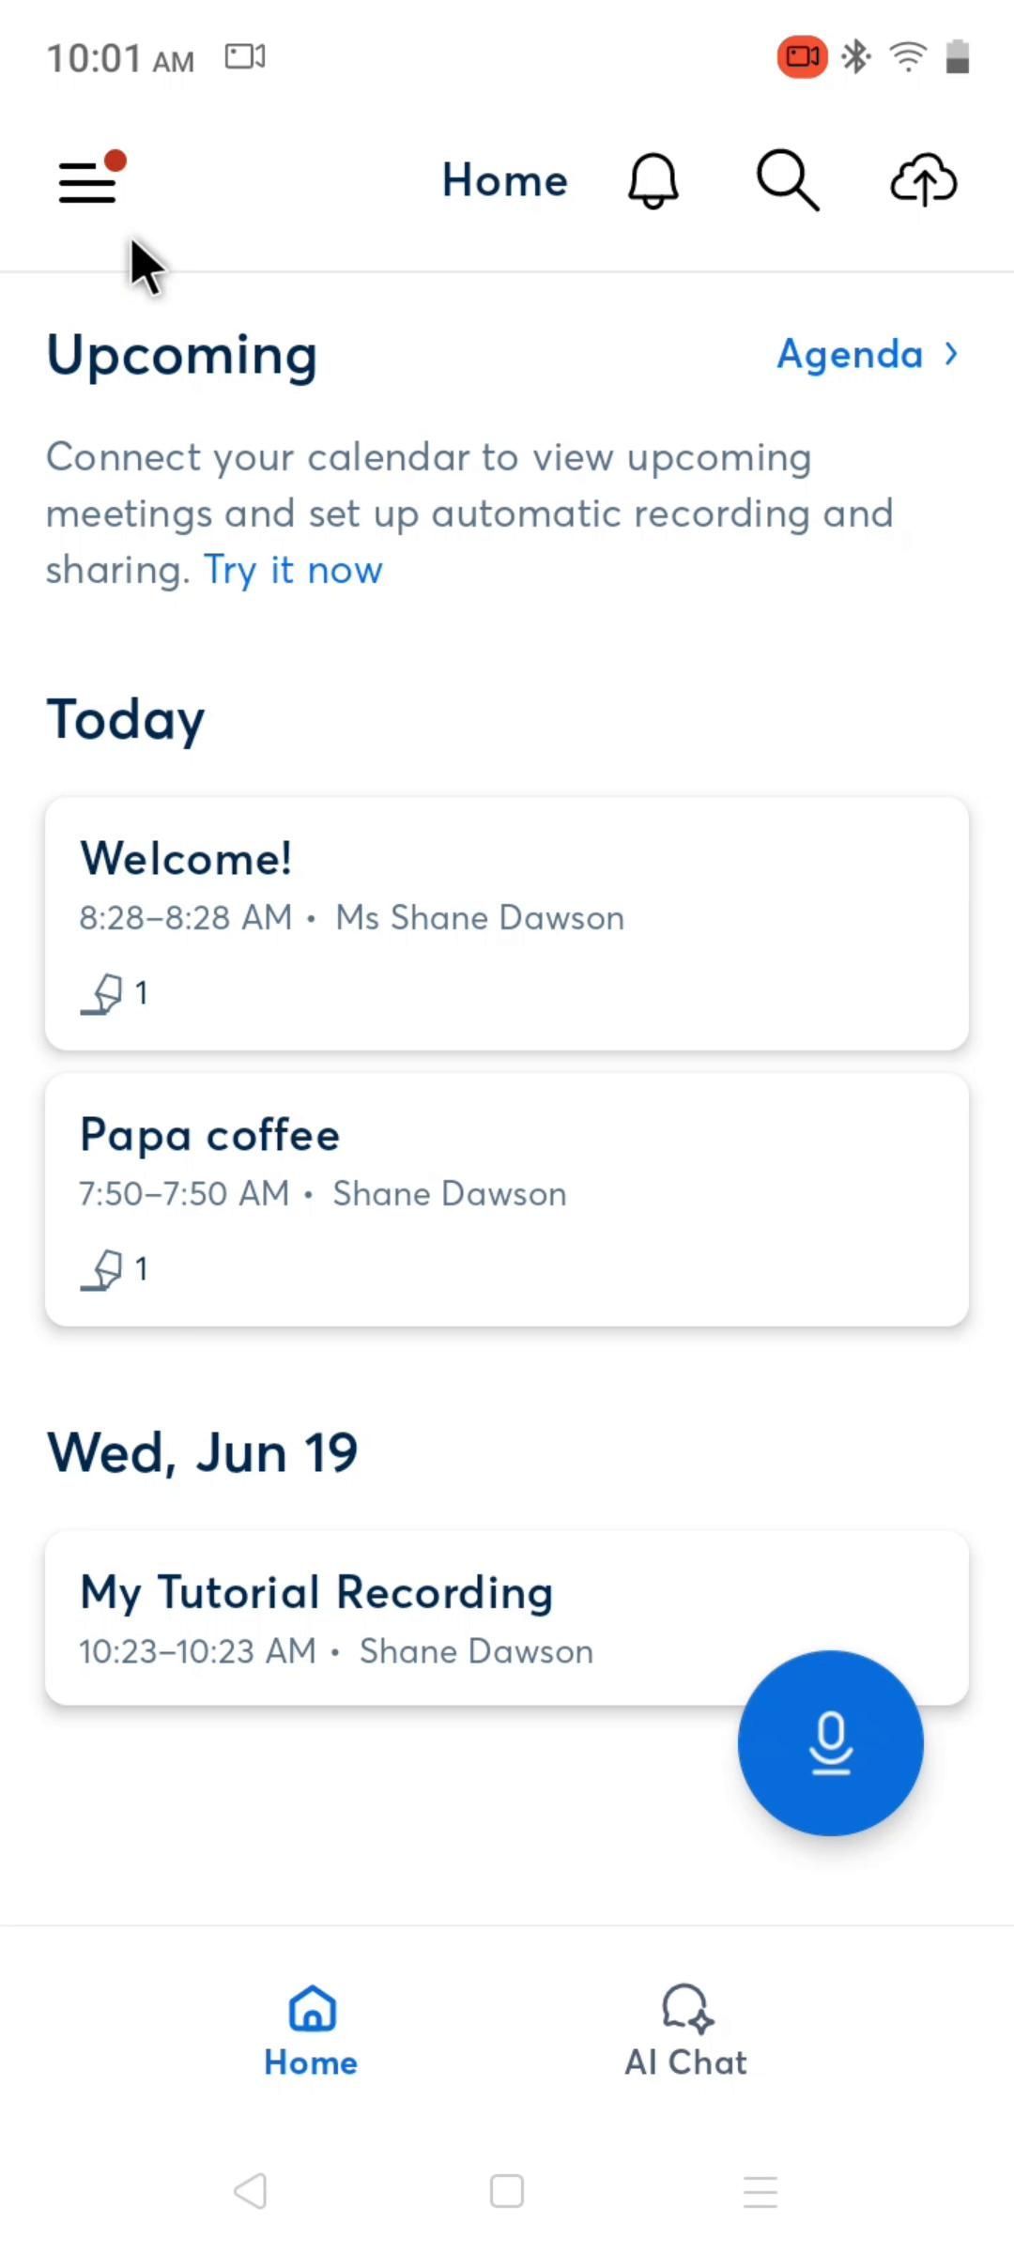
Task: Click the Try it now link
Action: click(x=293, y=570)
